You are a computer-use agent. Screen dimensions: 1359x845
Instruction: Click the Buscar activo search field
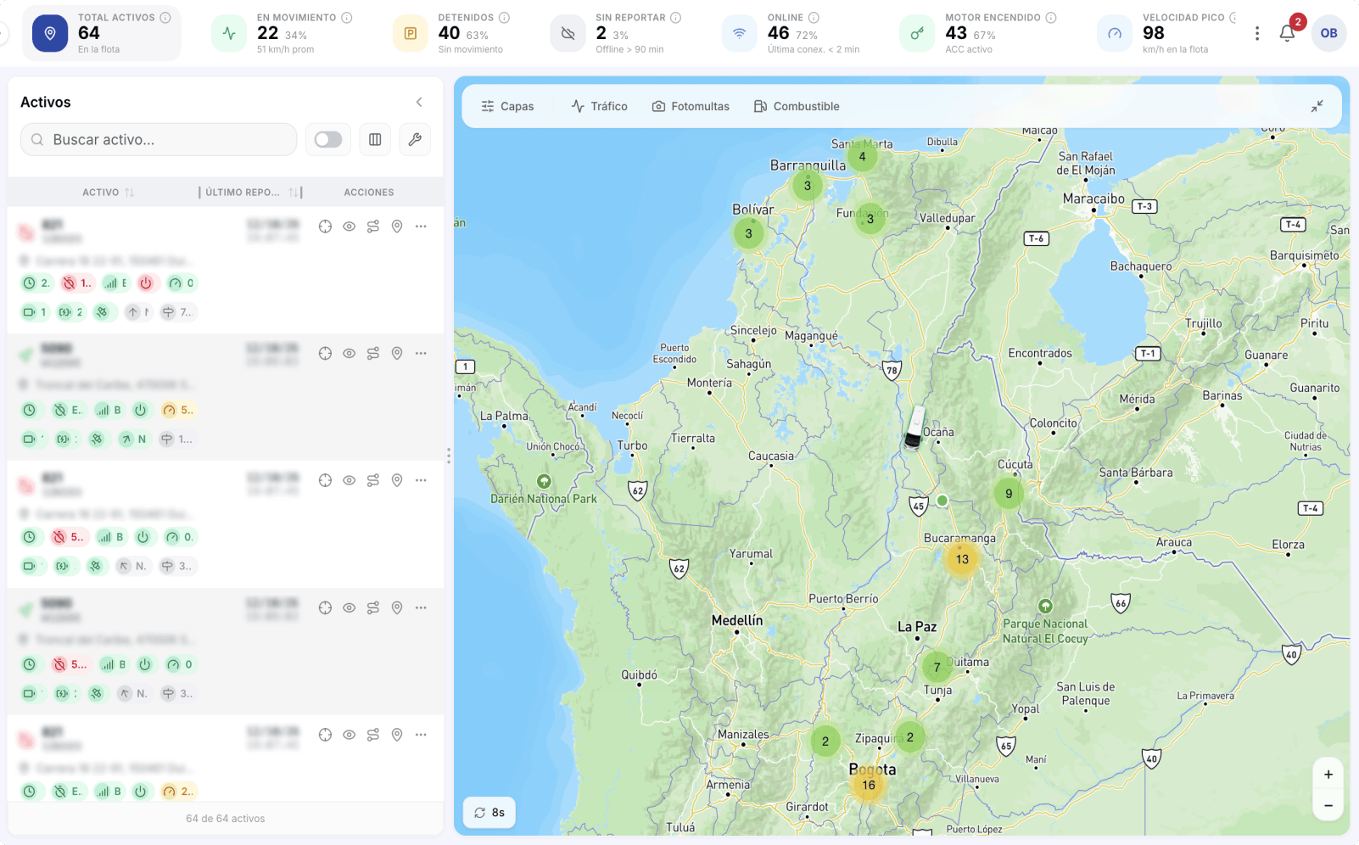pos(159,139)
